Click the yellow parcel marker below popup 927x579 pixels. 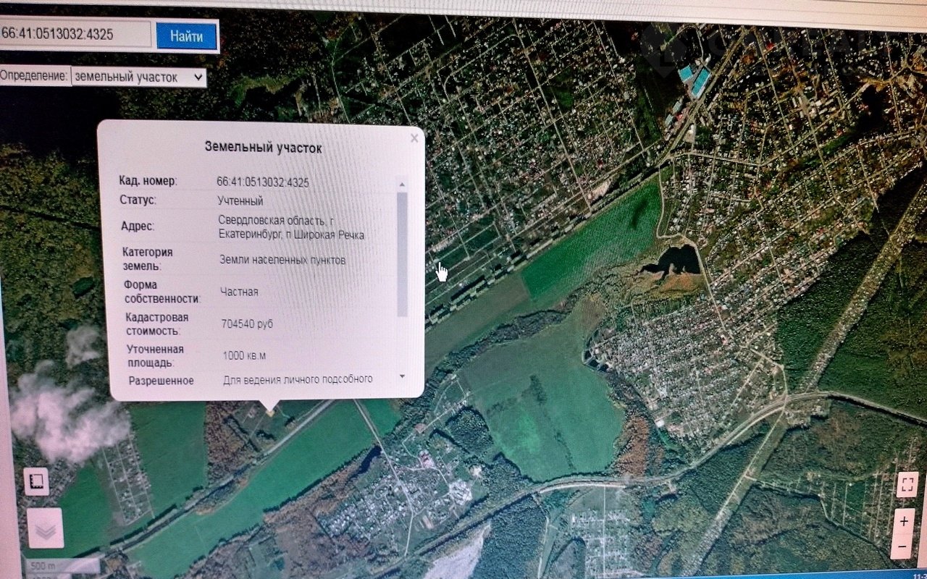[x=271, y=410]
